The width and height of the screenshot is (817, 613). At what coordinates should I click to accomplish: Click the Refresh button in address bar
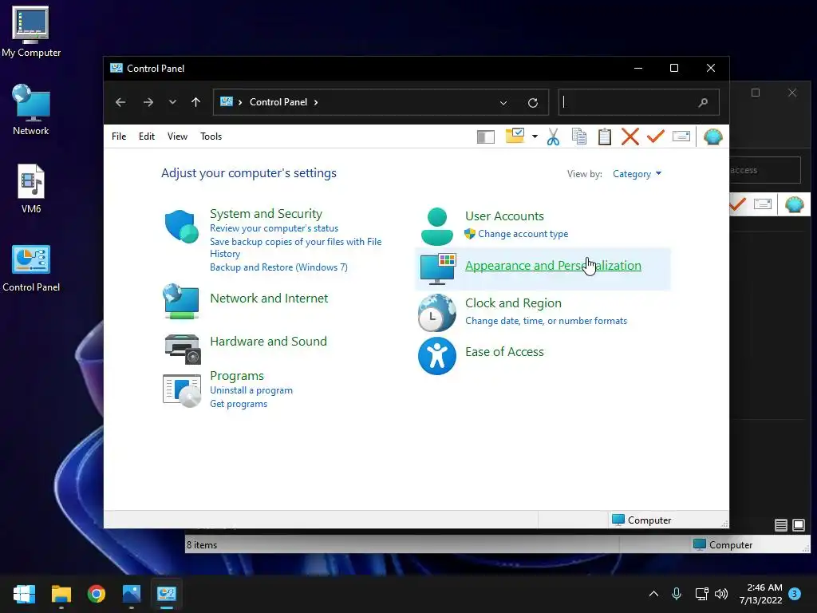(532, 103)
